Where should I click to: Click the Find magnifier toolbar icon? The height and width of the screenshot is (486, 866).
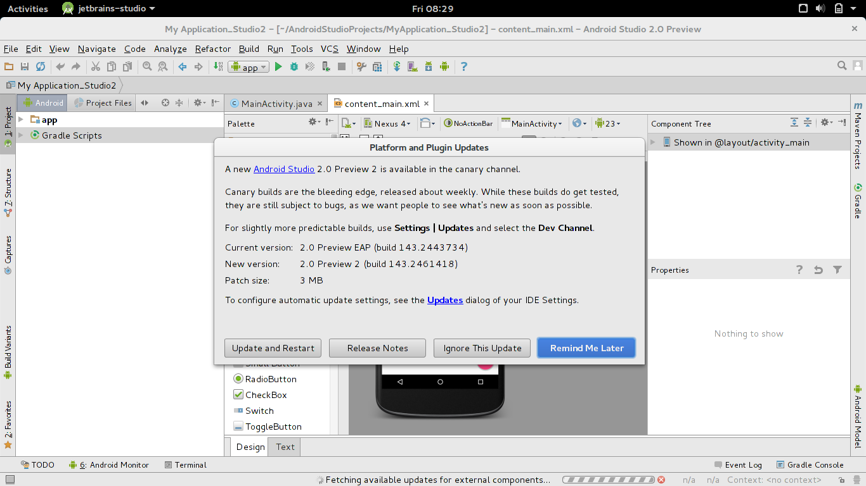click(147, 66)
